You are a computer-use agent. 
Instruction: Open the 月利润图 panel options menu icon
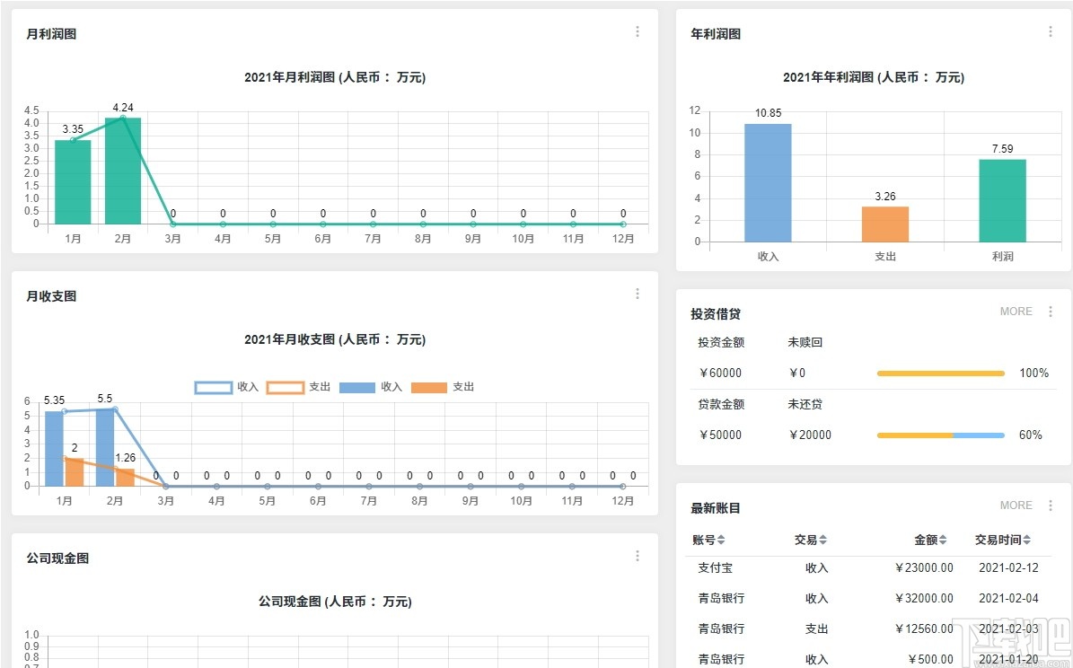(x=638, y=31)
